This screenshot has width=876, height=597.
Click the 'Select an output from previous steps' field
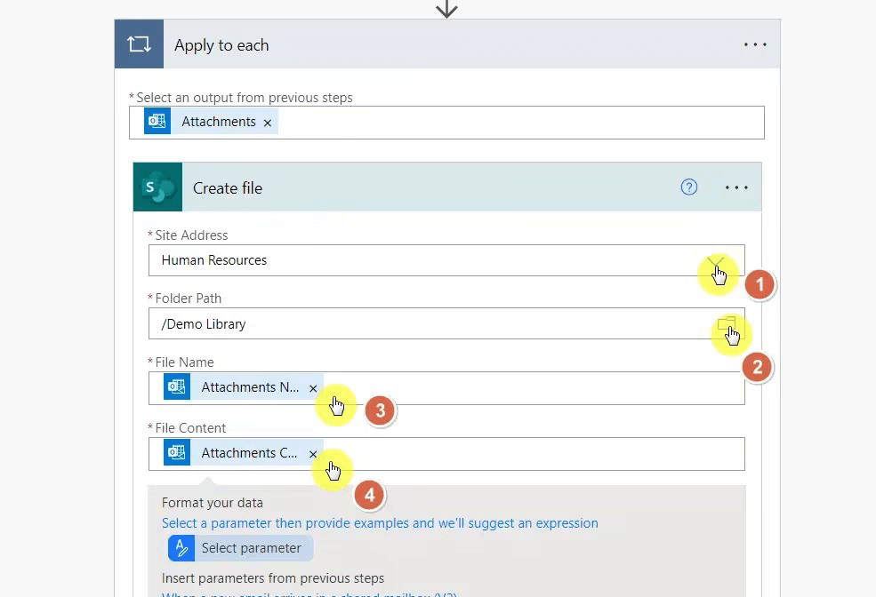pos(516,123)
